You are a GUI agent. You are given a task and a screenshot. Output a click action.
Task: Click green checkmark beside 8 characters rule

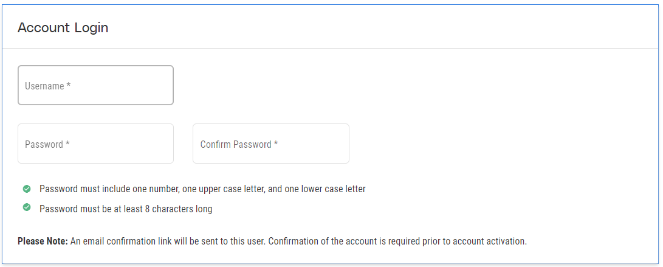(x=27, y=207)
